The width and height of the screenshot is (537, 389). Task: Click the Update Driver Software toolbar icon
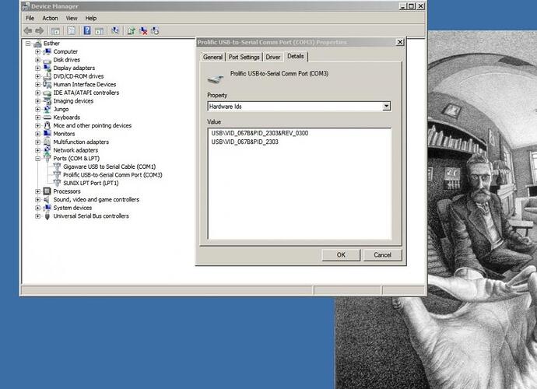[x=132, y=31]
